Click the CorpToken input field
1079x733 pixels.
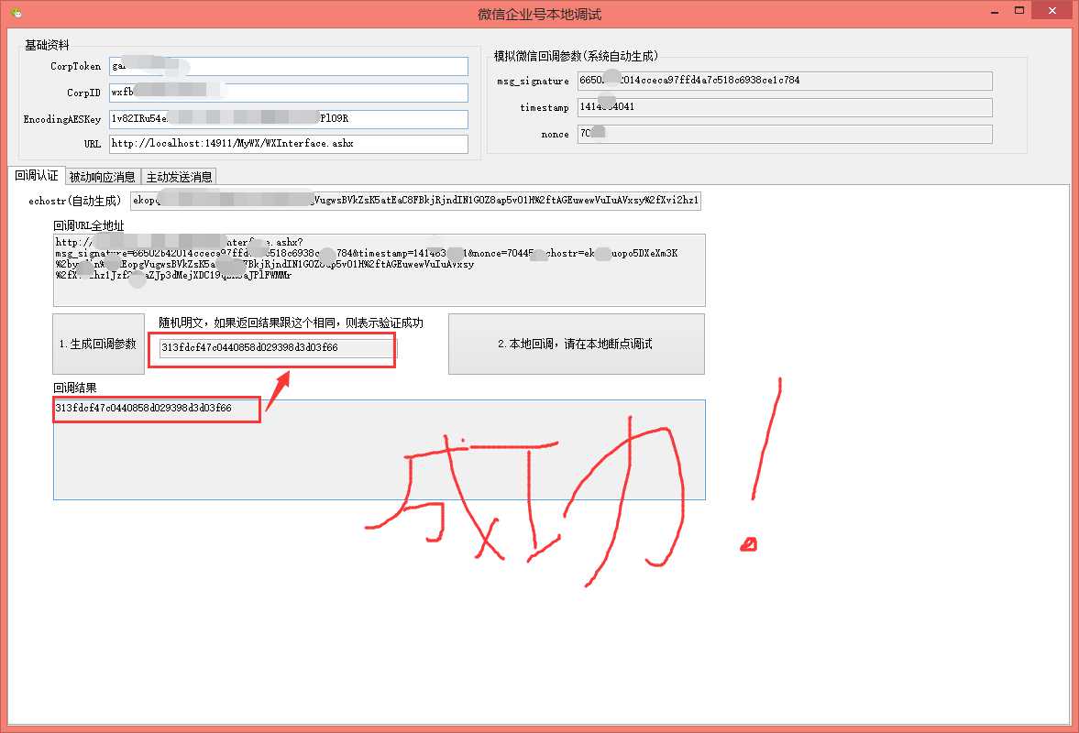pos(289,66)
